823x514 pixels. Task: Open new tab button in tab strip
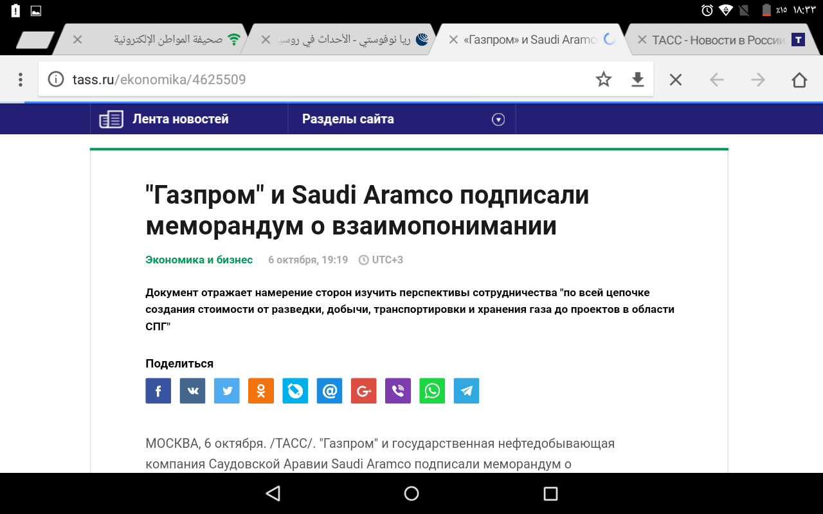(x=35, y=40)
